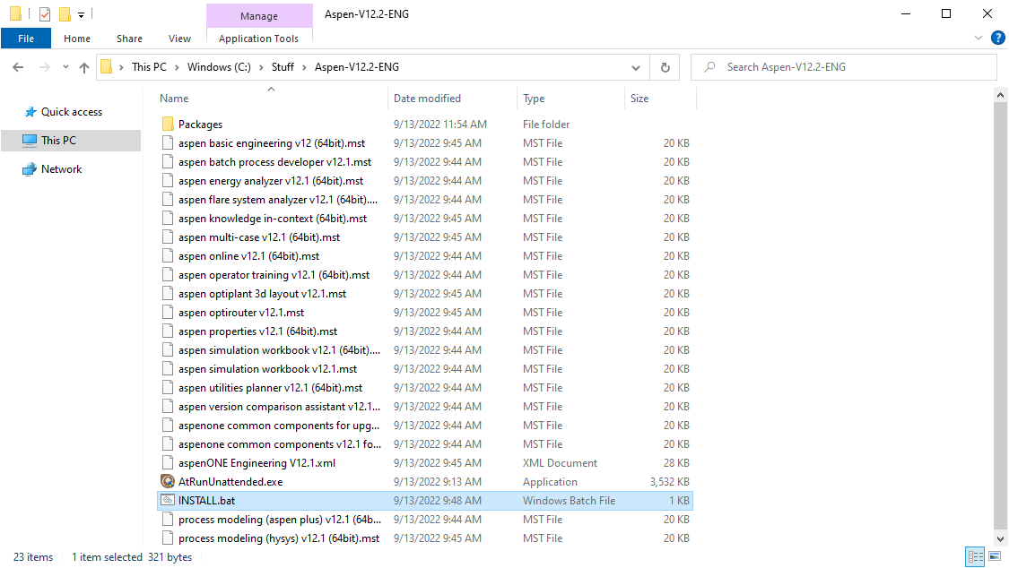Open the Customize Quick Access Toolbar dropdown

(x=81, y=14)
